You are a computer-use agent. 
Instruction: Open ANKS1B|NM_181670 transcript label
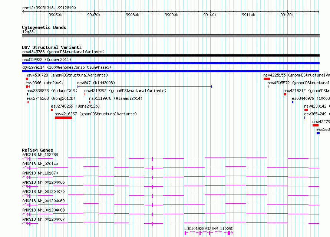(40, 173)
